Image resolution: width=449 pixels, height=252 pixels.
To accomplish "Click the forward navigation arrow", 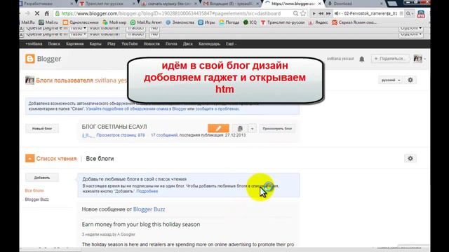I will click(x=27, y=13).
